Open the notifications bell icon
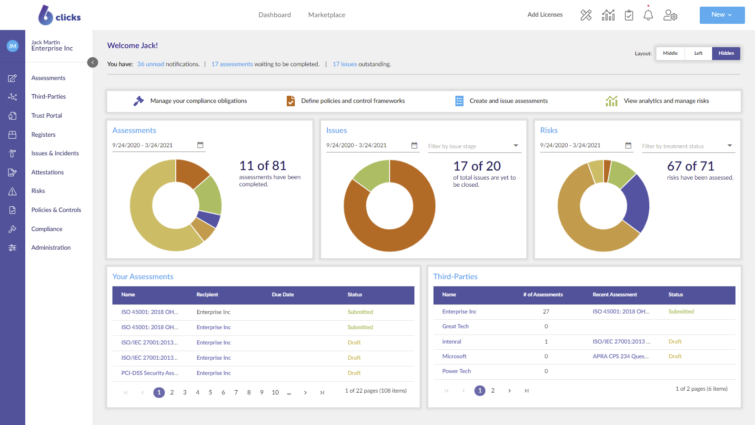 pyautogui.click(x=648, y=15)
